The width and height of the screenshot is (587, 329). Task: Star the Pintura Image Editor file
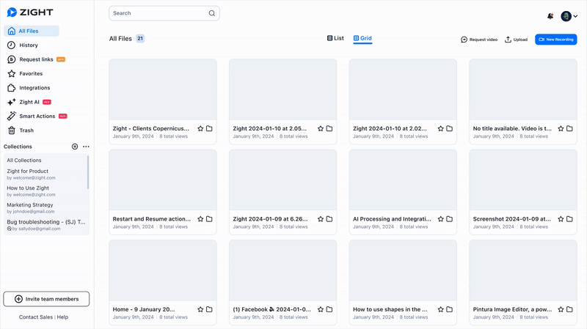(561, 310)
